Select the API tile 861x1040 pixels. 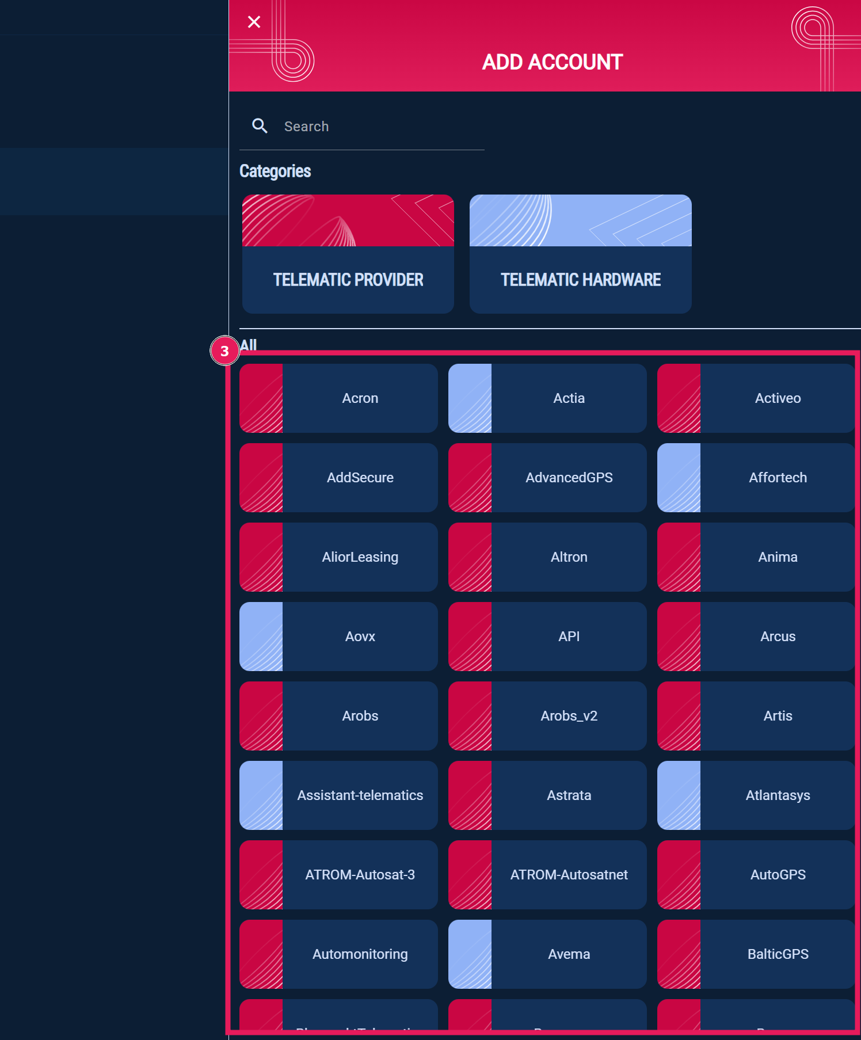coord(569,637)
